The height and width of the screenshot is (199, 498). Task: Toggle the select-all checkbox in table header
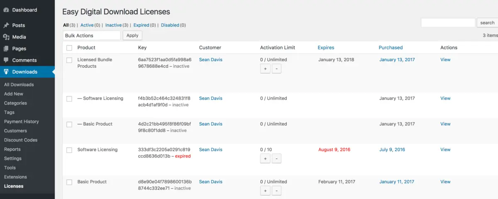coord(69,48)
